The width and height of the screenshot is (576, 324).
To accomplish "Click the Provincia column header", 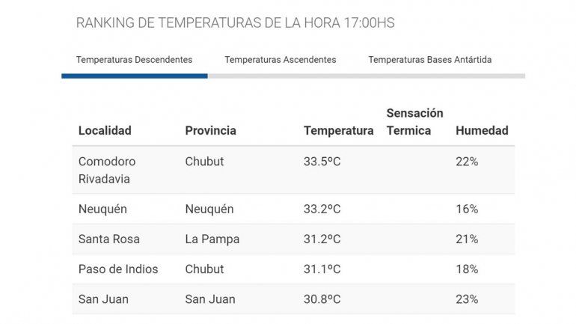I will 210,130.
